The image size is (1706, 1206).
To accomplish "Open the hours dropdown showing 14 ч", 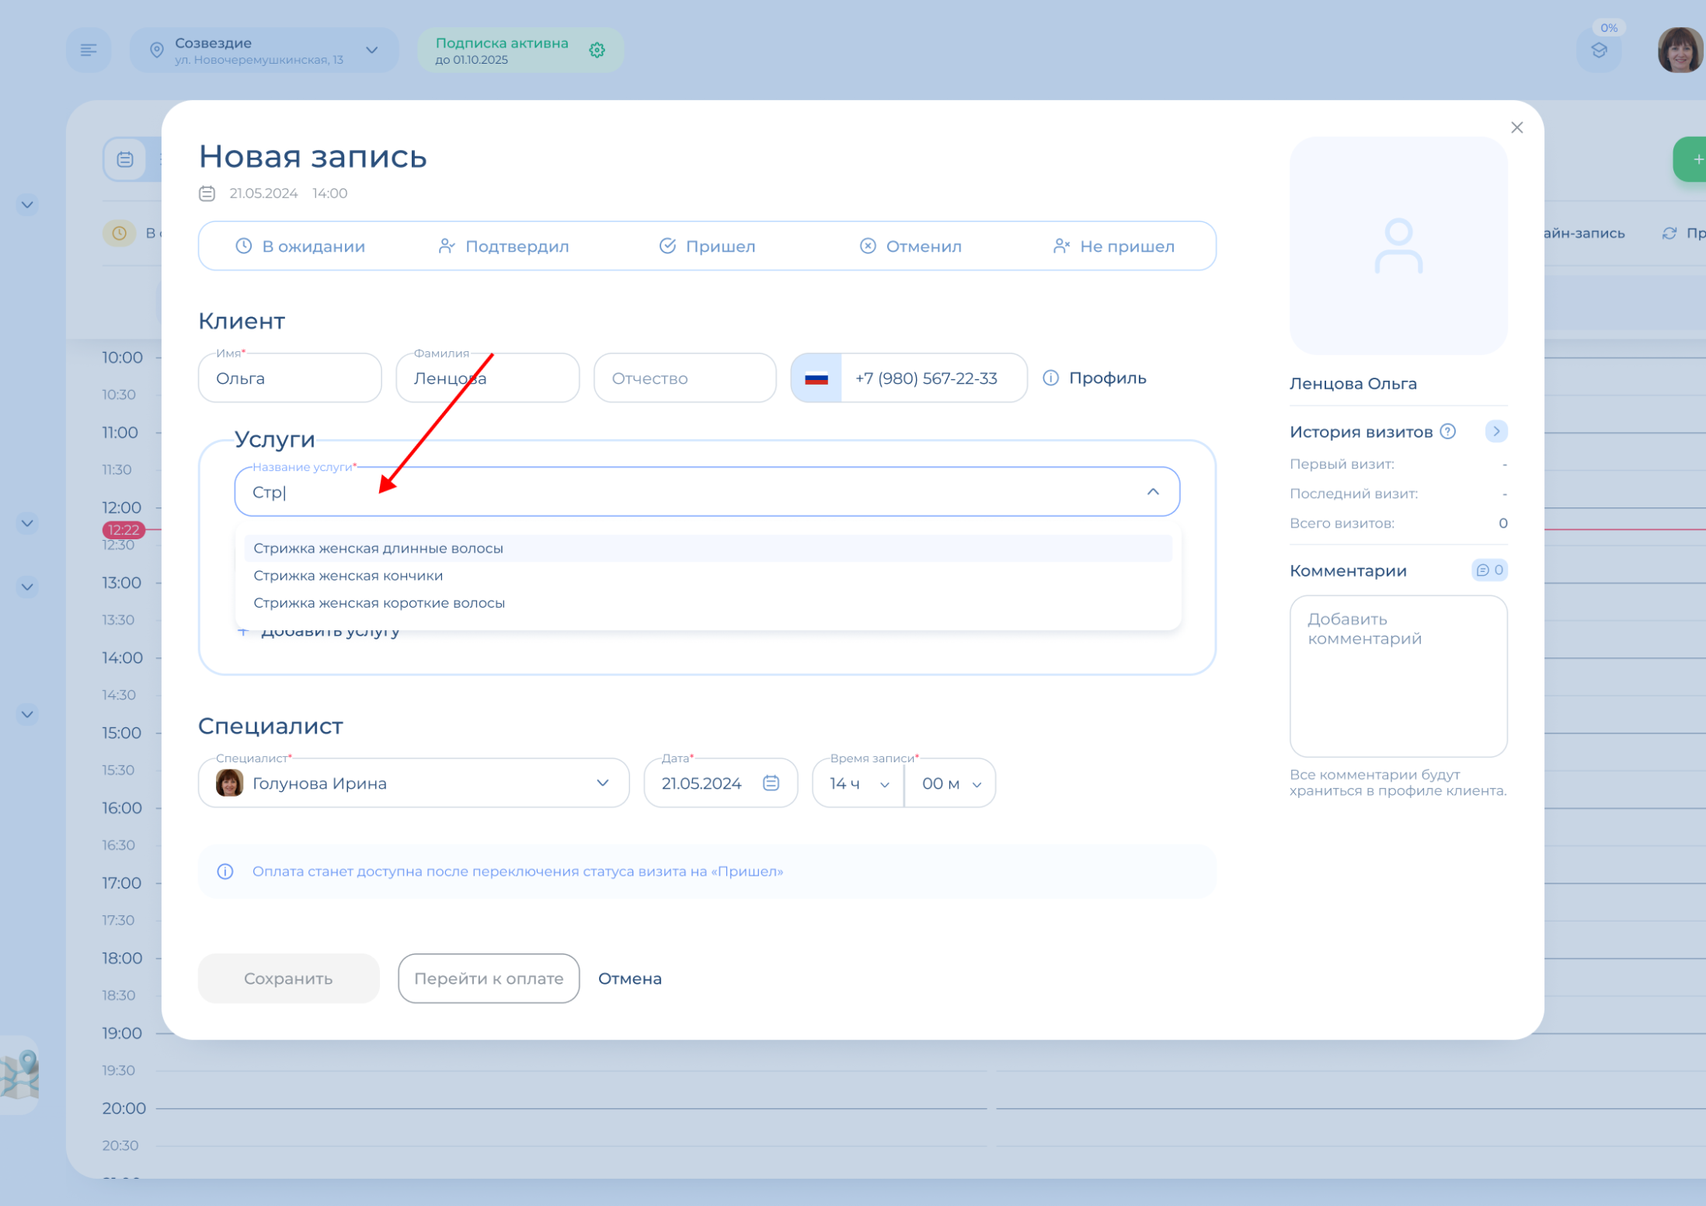I will pyautogui.click(x=858, y=783).
